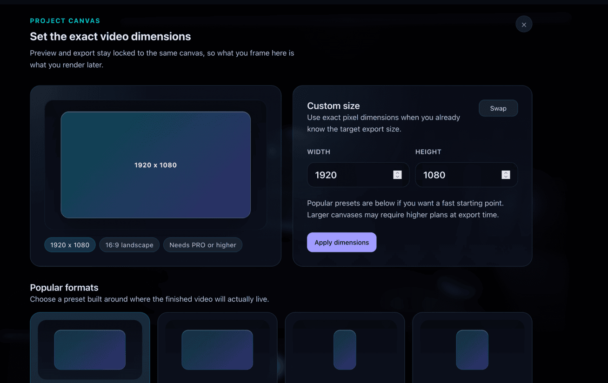
Task: Select the narrow portrait format preset card
Action: pyautogui.click(x=345, y=349)
